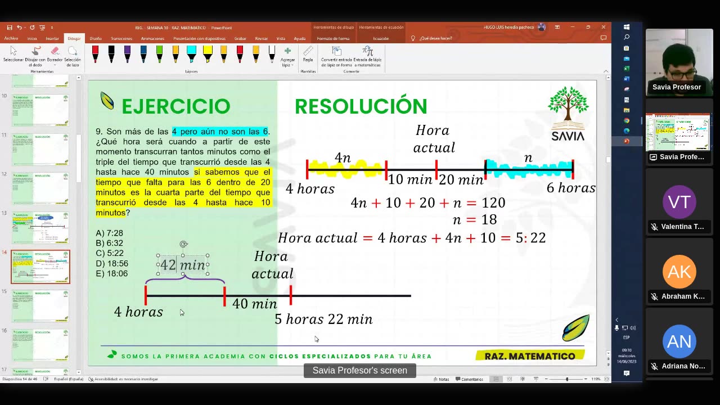This screenshot has width=720, height=405.
Task: Open Agregar lápiz dropdown
Action: pos(287,57)
